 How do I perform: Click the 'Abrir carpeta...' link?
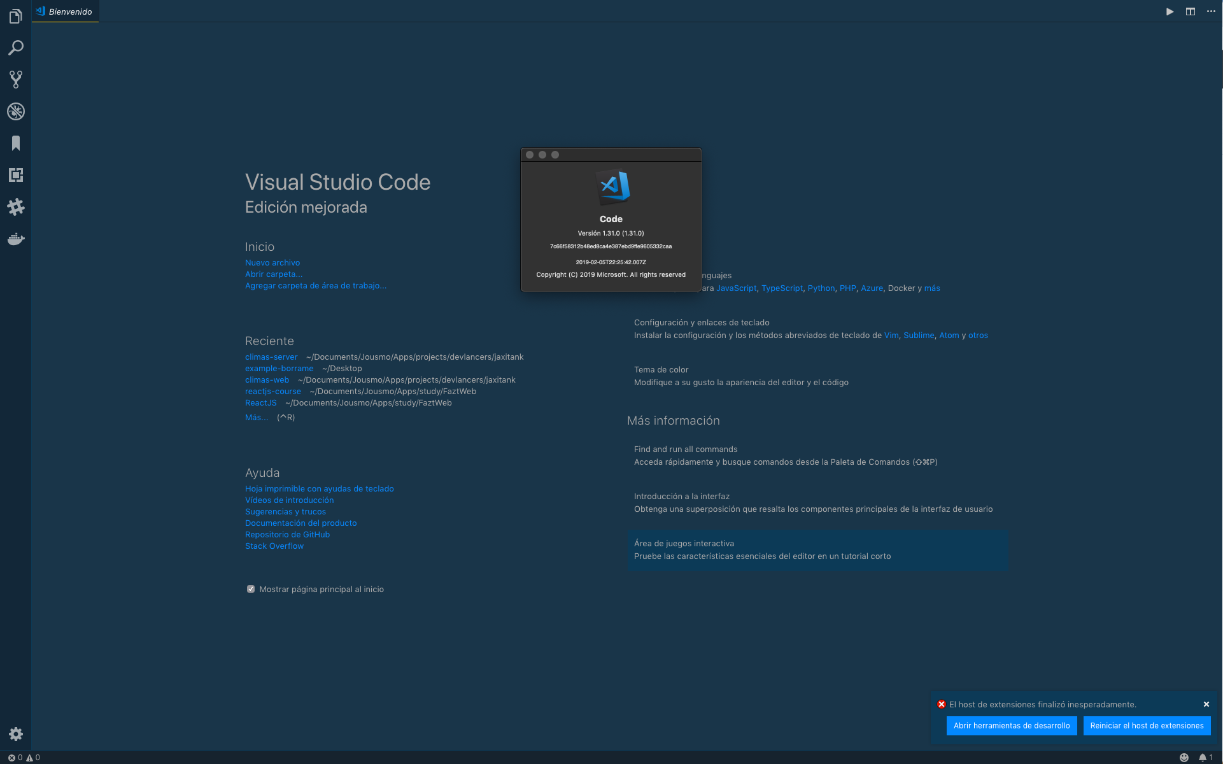274,274
